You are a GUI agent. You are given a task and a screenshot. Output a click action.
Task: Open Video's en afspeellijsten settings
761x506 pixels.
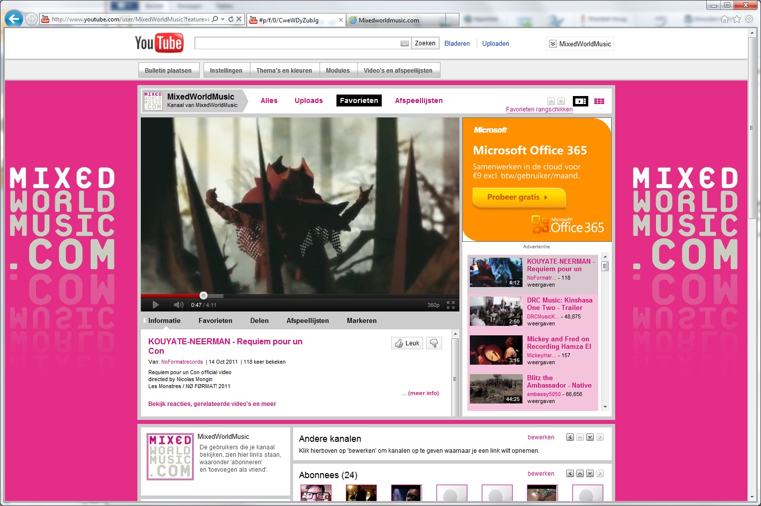point(398,71)
